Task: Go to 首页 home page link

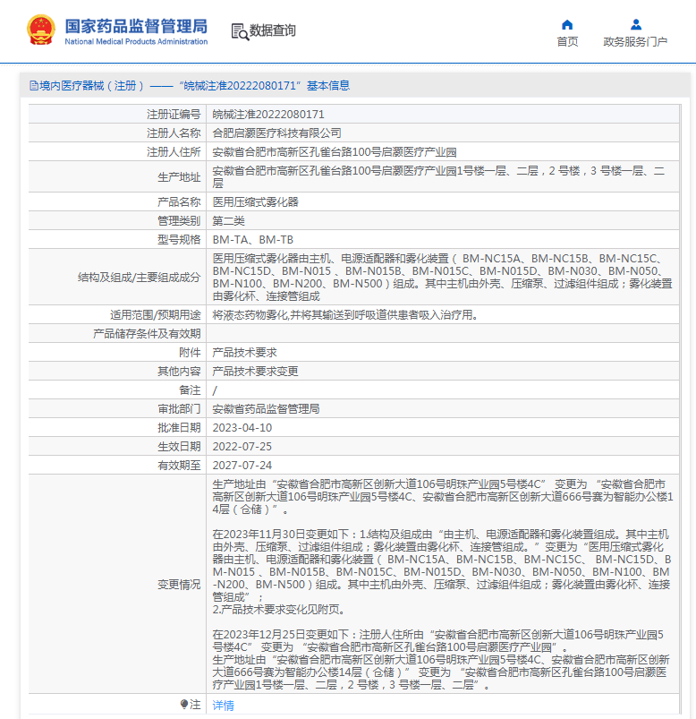Action: pyautogui.click(x=567, y=42)
